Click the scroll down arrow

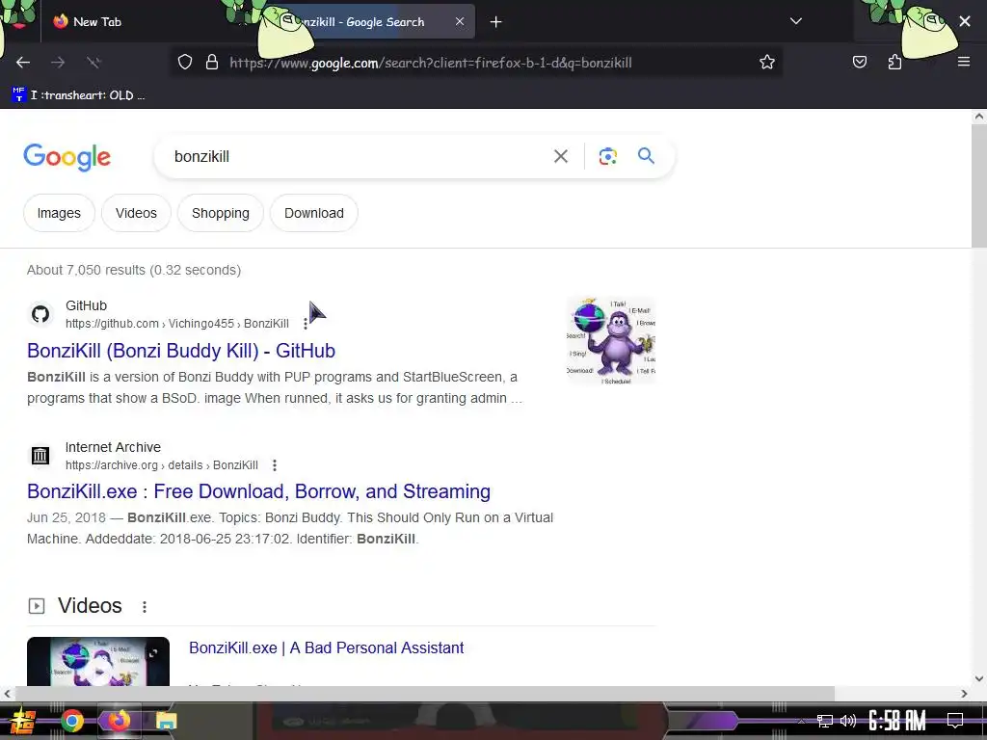pos(979,678)
